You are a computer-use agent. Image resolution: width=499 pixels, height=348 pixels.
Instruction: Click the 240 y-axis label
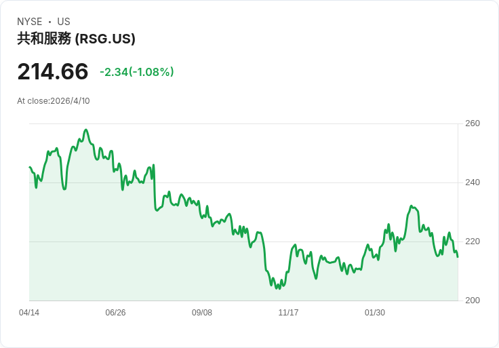[473, 182]
